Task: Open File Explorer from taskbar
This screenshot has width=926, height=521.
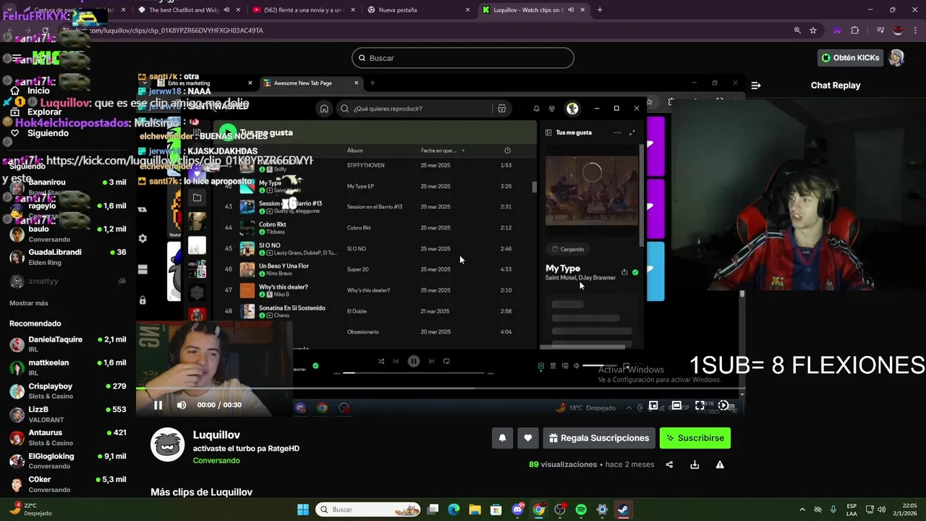Action: click(475, 509)
